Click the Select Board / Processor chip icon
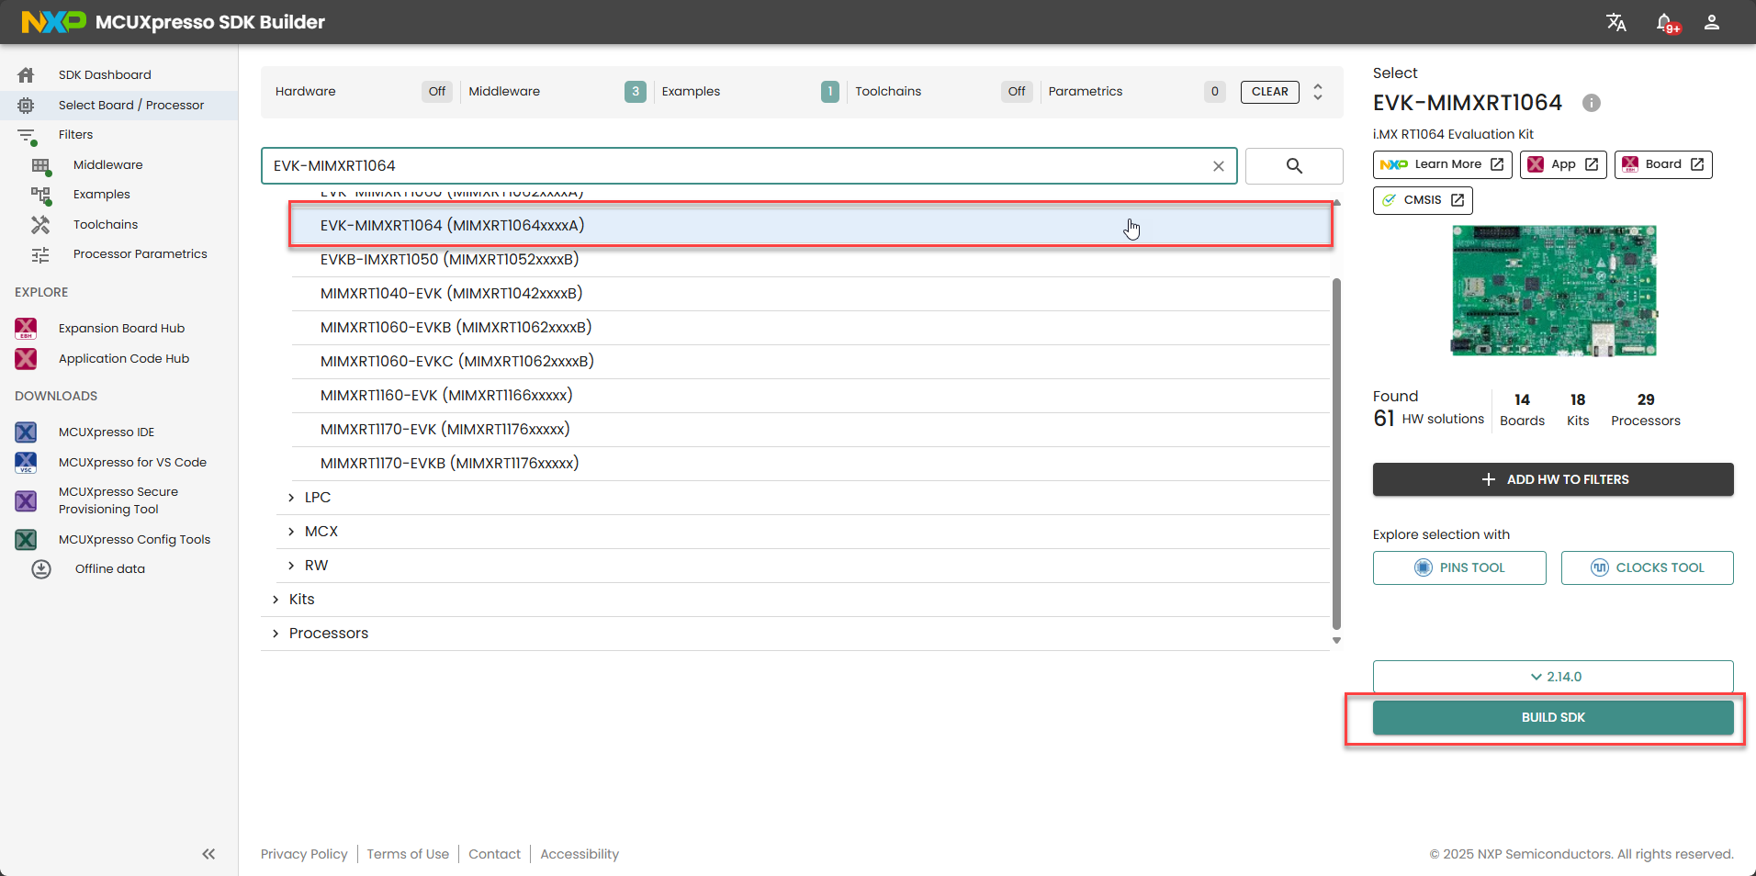Image resolution: width=1756 pixels, height=876 pixels. (26, 105)
